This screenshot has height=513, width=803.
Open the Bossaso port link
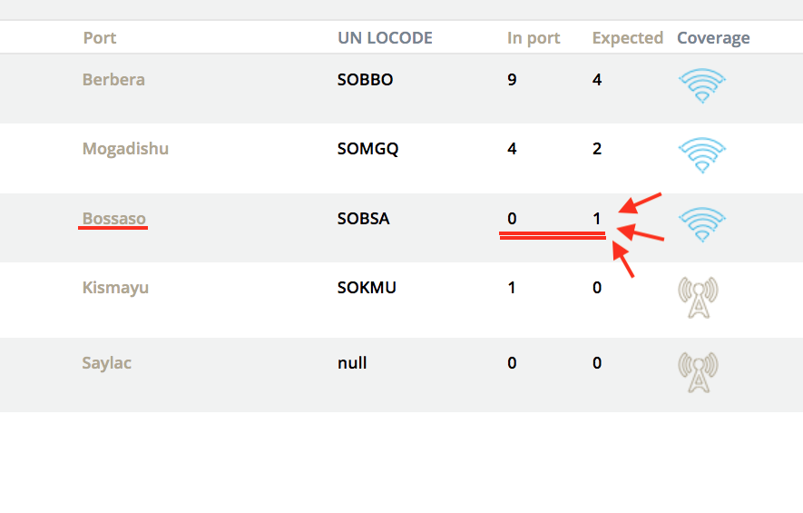[x=113, y=219]
